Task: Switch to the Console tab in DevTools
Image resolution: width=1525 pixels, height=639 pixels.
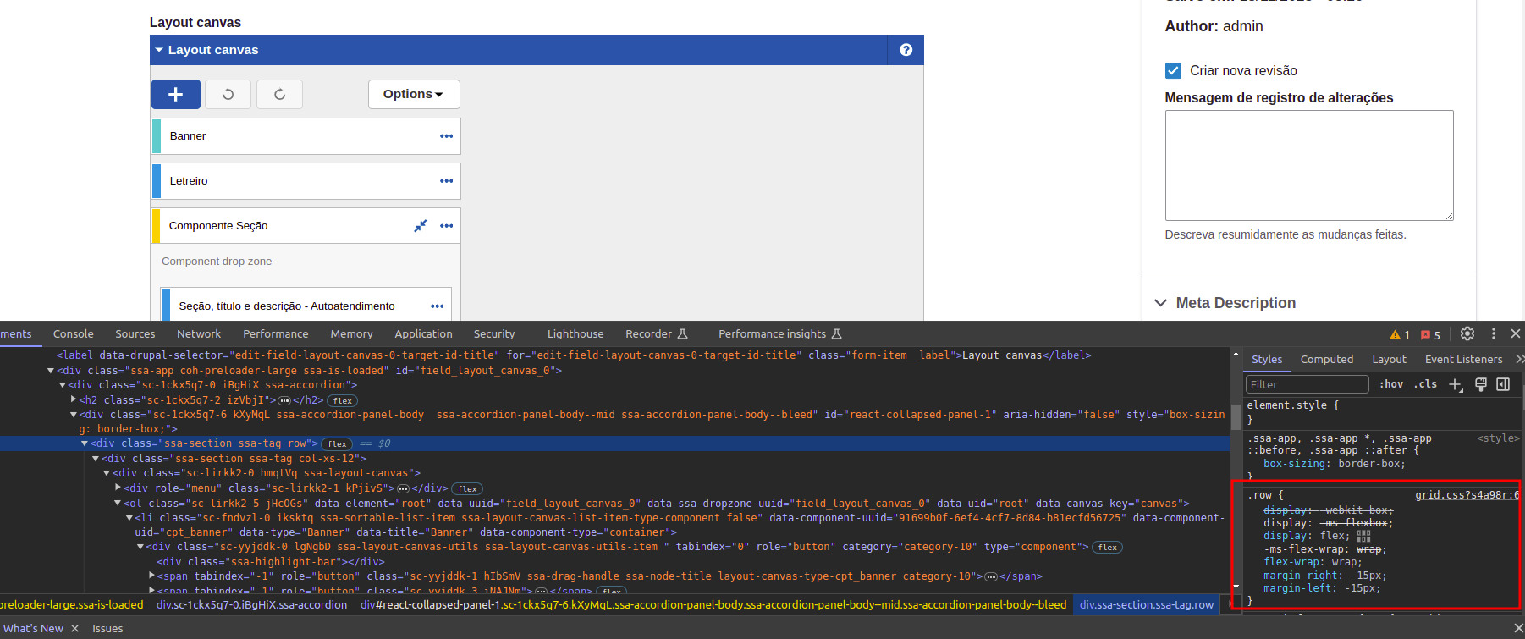Action: [x=73, y=334]
